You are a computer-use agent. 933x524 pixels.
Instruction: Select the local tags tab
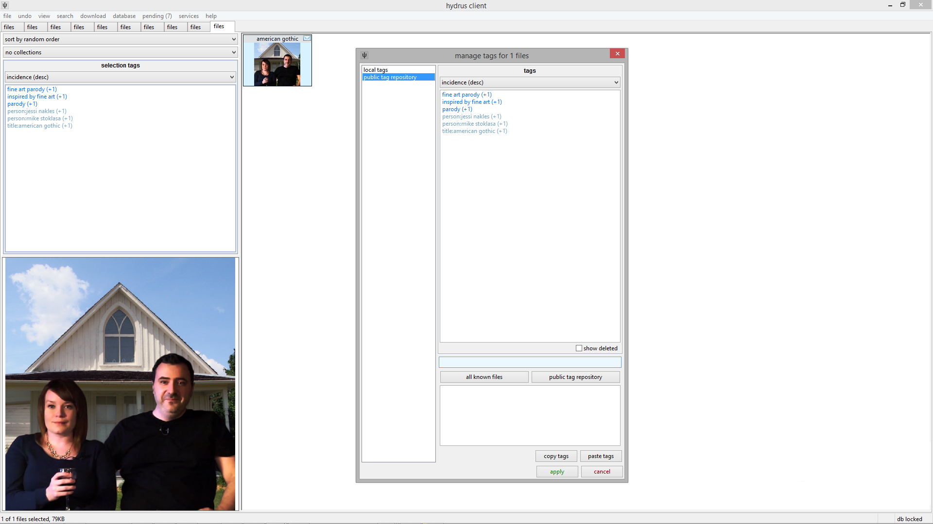(375, 69)
